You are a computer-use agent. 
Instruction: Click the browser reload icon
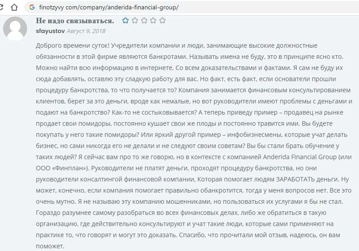(4, 8)
